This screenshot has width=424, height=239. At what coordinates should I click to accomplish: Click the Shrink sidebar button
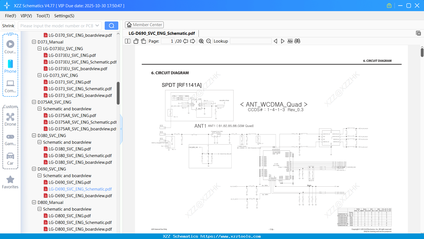pos(8,25)
